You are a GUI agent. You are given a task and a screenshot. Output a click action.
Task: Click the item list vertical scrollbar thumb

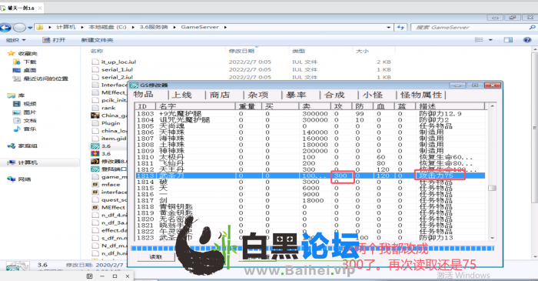coord(493,188)
